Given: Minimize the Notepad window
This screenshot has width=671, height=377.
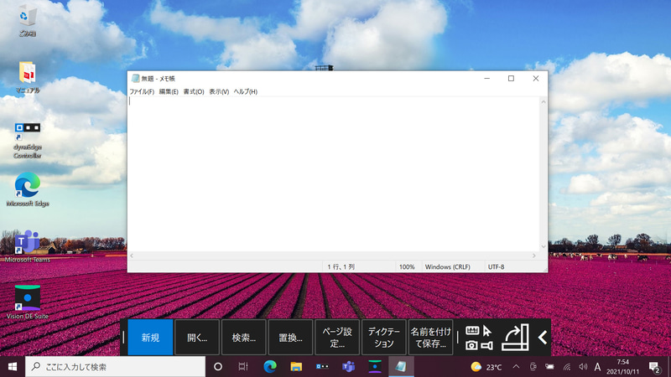Looking at the screenshot, I should pyautogui.click(x=487, y=78).
